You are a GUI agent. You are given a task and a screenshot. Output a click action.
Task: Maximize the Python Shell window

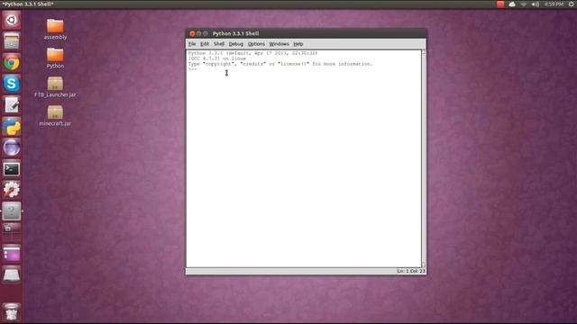coord(206,33)
